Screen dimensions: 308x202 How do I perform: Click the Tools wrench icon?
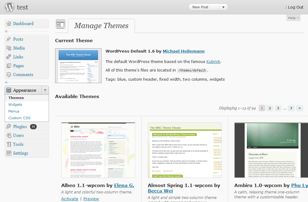9,144
